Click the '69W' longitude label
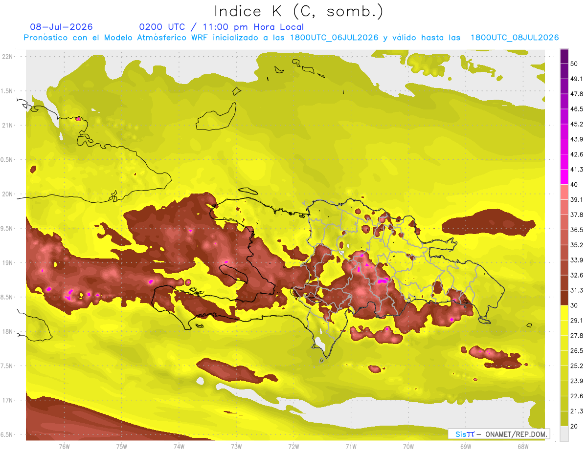 [466, 447]
